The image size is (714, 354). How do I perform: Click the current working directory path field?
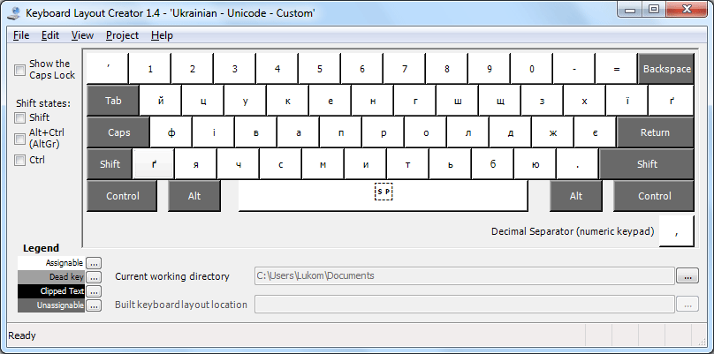click(x=465, y=275)
